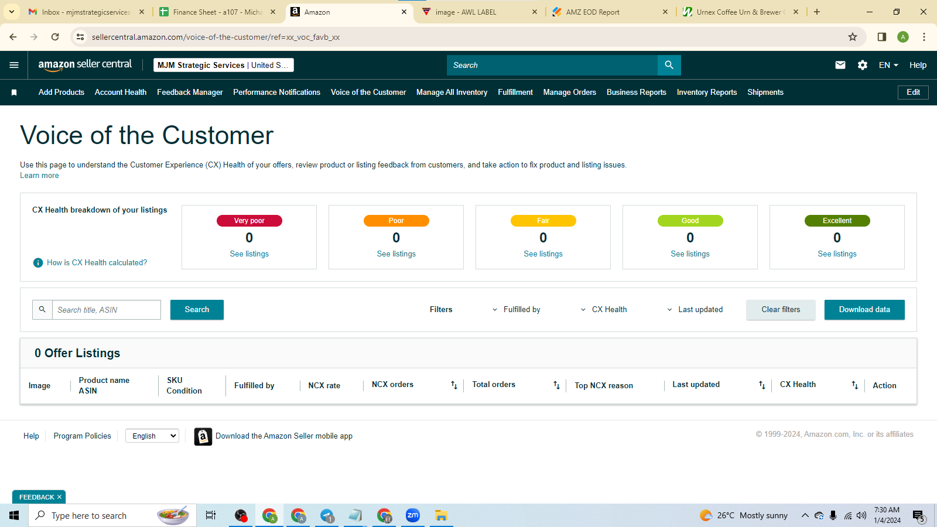
Task: Click the Clear filters button
Action: click(781, 310)
